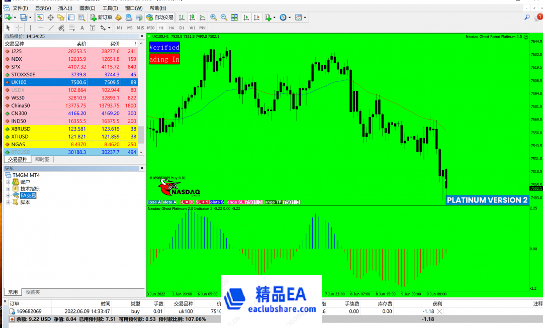543x328 pixels.
Task: Select the Fibonacci retracement tool
Action: (72, 28)
